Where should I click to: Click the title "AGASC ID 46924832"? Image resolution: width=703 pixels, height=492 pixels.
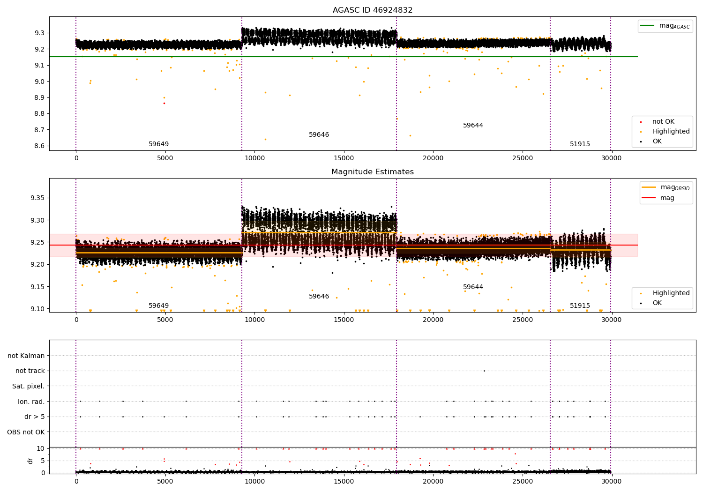pyautogui.click(x=373, y=10)
